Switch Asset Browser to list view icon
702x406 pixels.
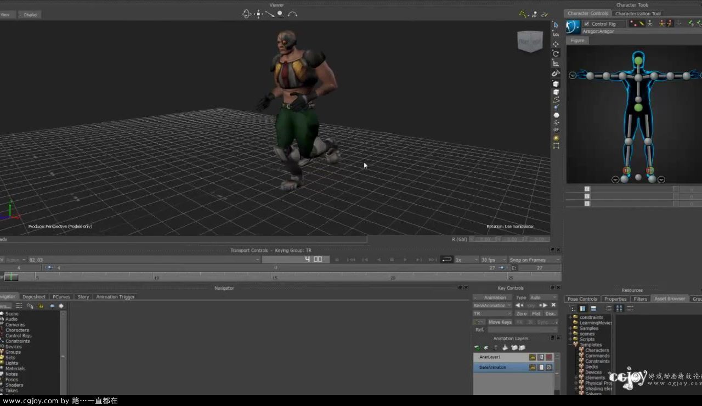pos(609,308)
